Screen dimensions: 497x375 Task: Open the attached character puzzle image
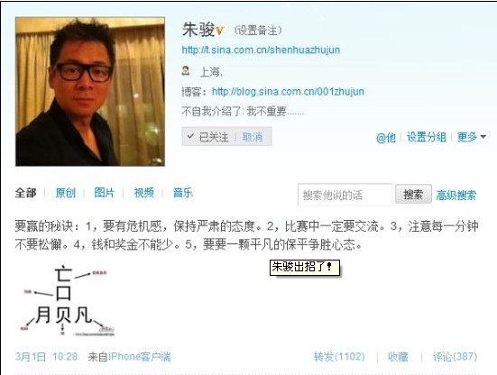[x=66, y=301]
